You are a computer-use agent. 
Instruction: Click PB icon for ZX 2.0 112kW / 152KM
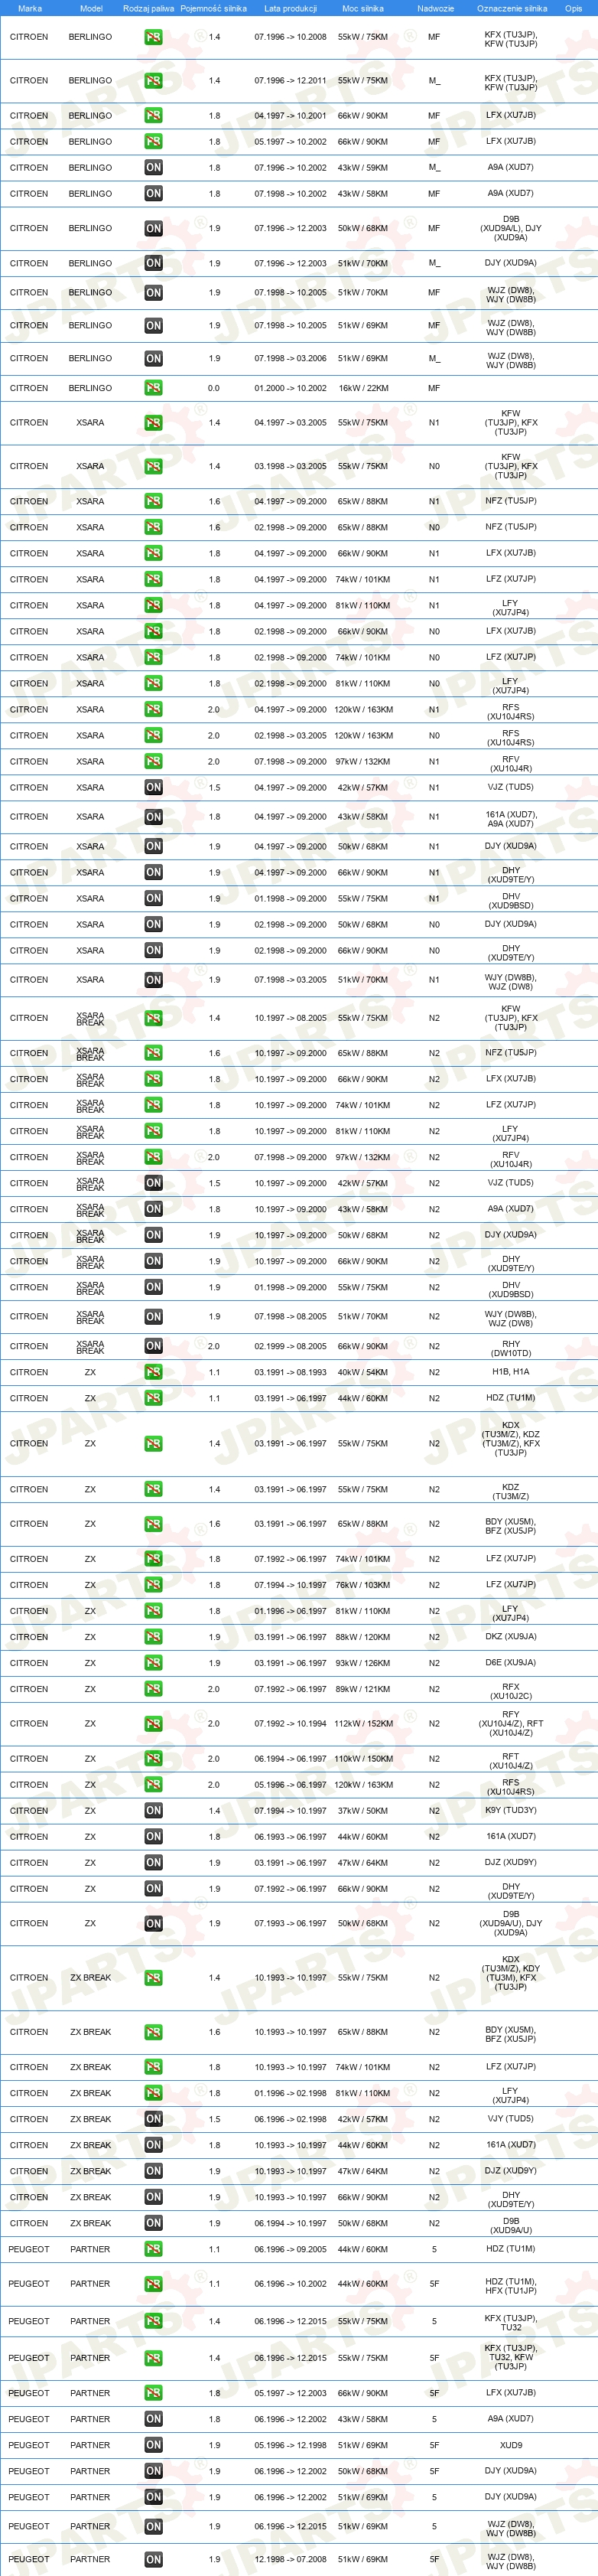click(153, 1724)
